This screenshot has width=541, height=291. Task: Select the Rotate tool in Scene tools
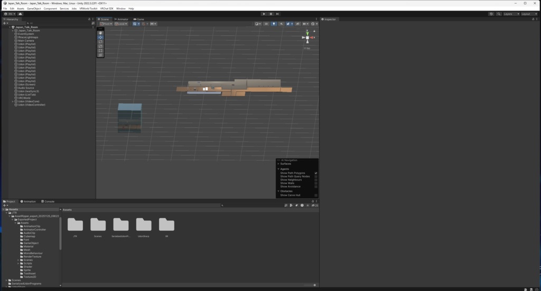(100, 42)
